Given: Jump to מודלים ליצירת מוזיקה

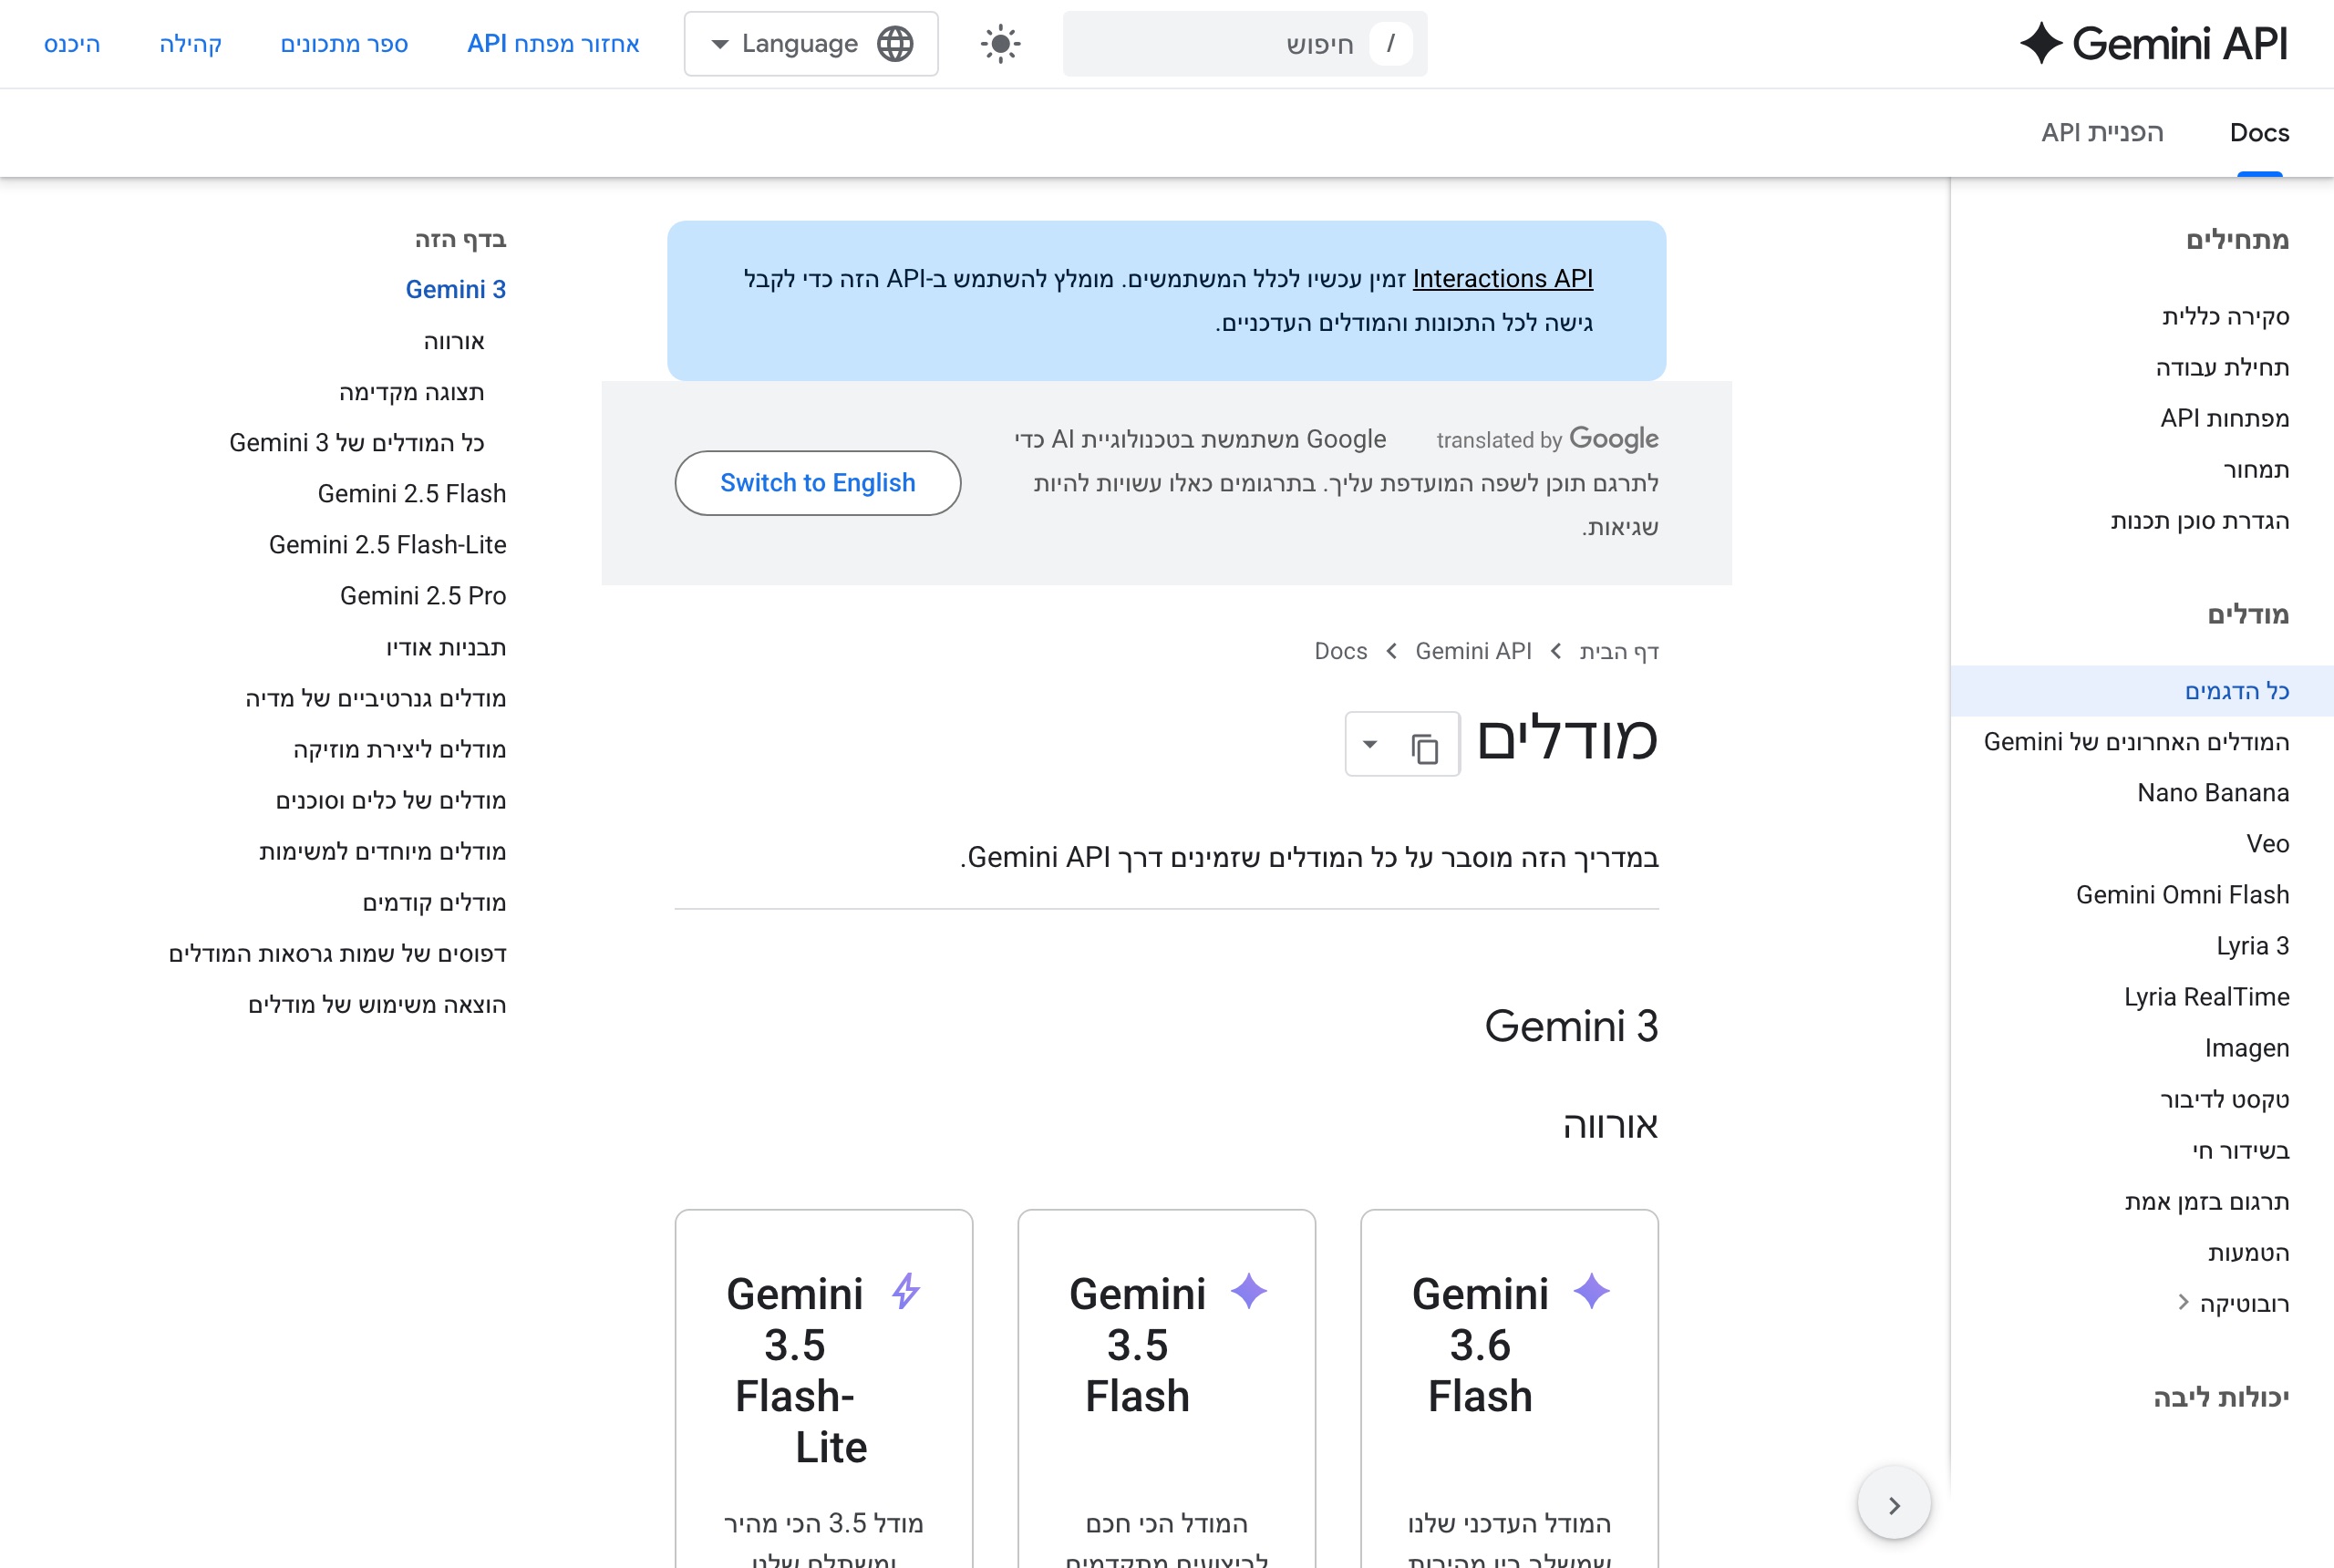Looking at the screenshot, I should tap(399, 749).
